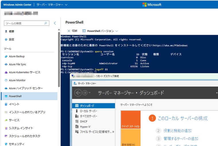Select ローカル サーバー in Server Manager navigation
Screen dimensions: 218x146
pyautogui.click(x=94, y=111)
